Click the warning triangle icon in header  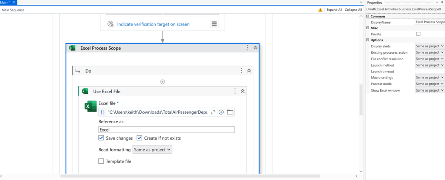pyautogui.click(x=320, y=10)
